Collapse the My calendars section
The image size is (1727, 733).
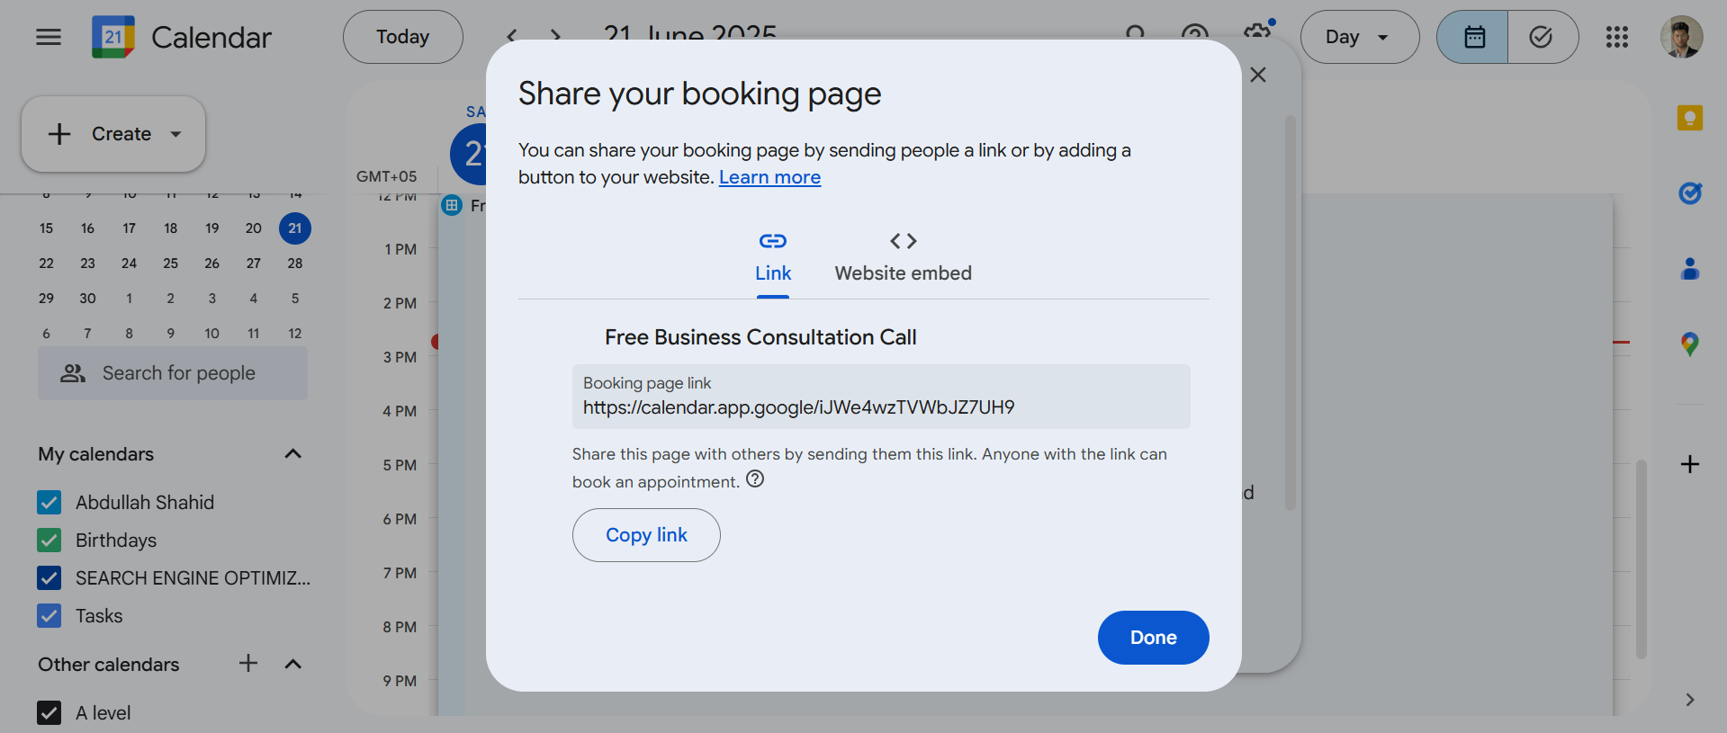[292, 454]
